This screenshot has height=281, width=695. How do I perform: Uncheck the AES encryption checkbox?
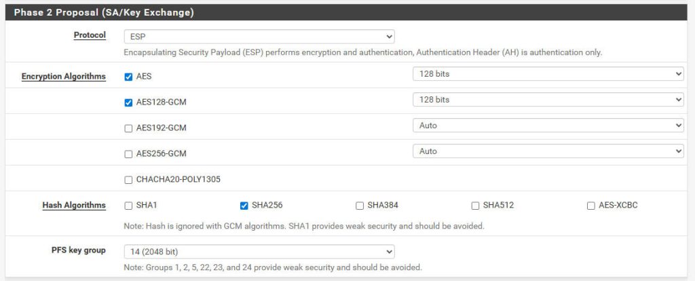tap(128, 77)
